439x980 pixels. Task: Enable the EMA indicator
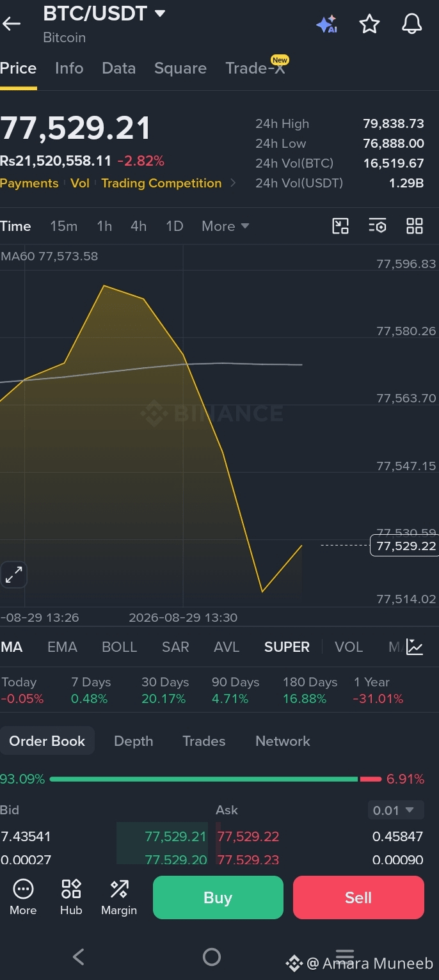62,647
